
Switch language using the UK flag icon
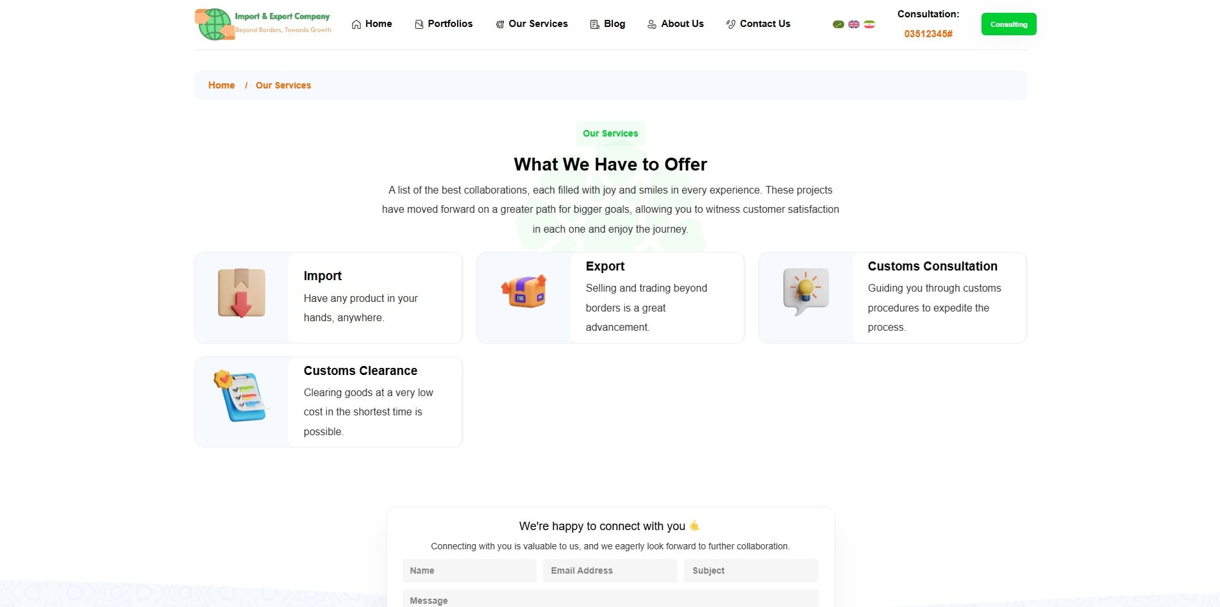pyautogui.click(x=853, y=24)
